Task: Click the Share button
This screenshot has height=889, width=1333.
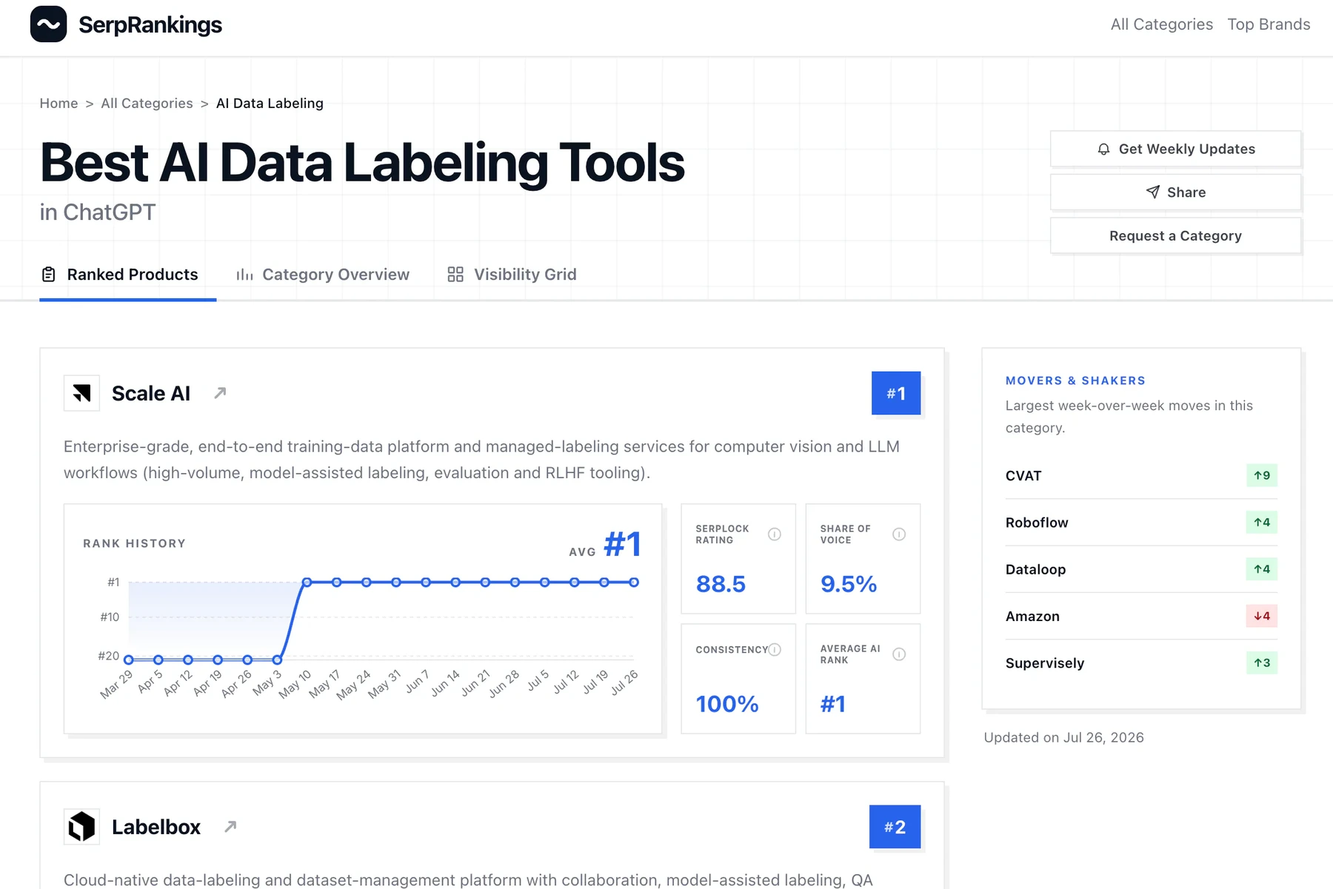Action: tap(1175, 192)
